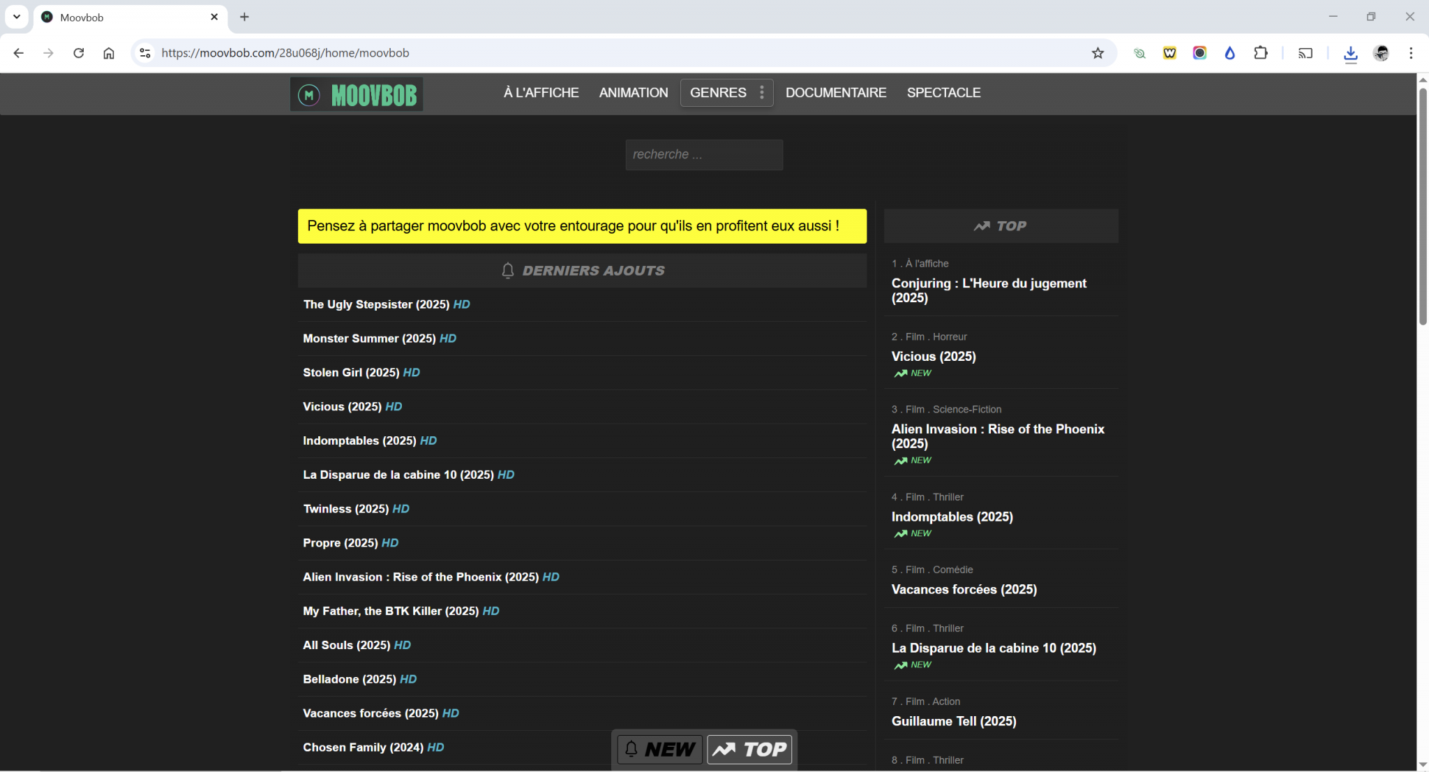Click the TOP button at page bottom
The width and height of the screenshot is (1429, 772).
[749, 748]
